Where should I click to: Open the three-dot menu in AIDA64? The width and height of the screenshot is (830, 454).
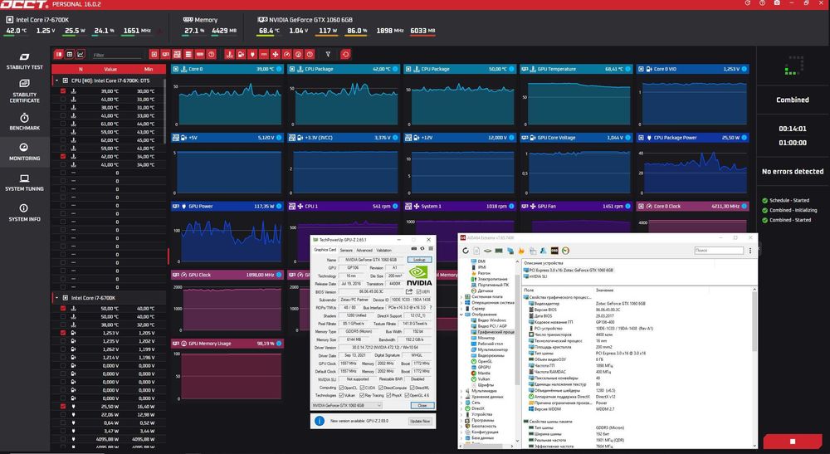point(750,251)
